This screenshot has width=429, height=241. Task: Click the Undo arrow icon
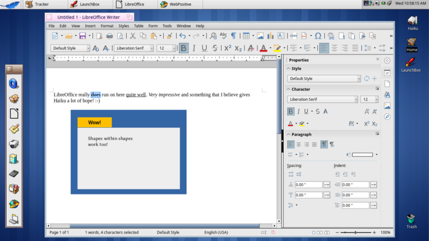click(182, 36)
